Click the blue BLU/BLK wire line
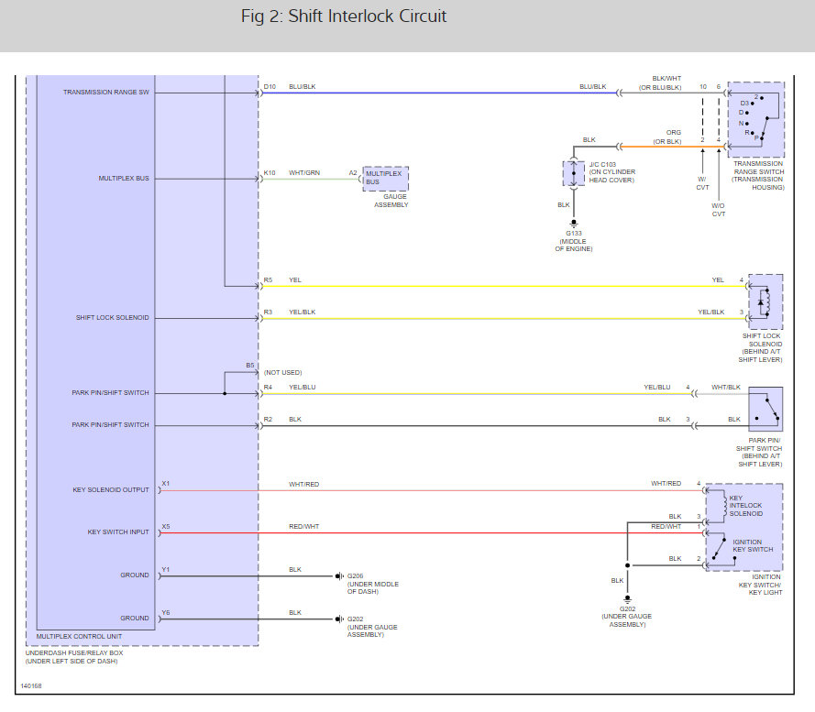This screenshot has width=815, height=712. (x=439, y=93)
